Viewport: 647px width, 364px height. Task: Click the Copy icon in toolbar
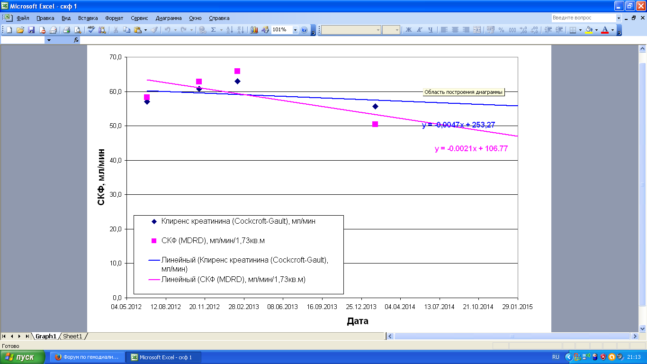coord(126,30)
